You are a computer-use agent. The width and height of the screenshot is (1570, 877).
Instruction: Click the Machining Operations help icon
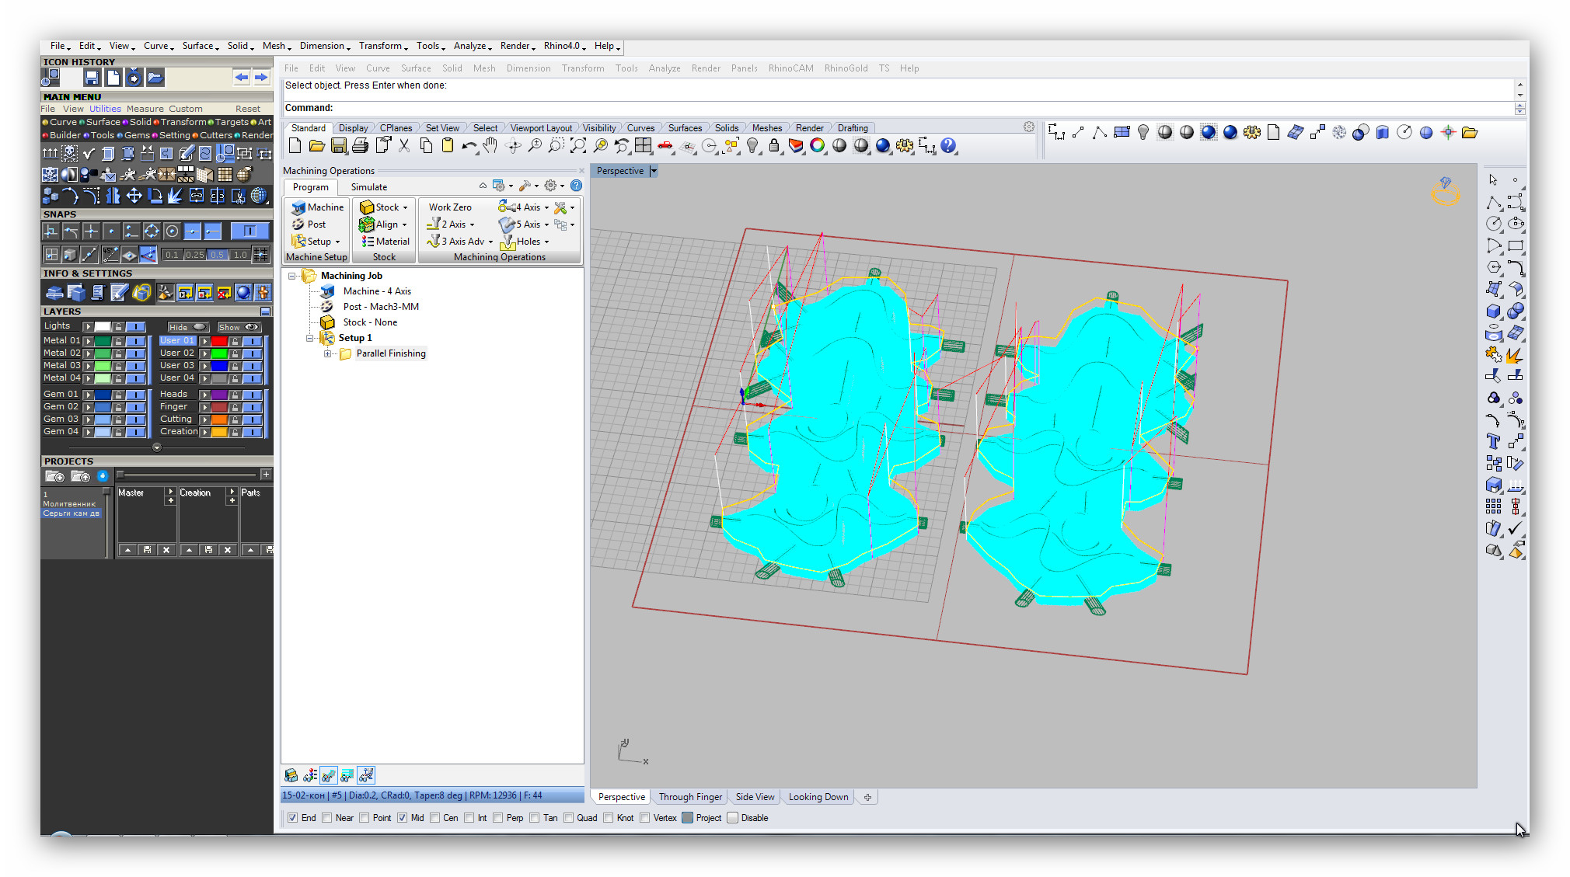576,186
